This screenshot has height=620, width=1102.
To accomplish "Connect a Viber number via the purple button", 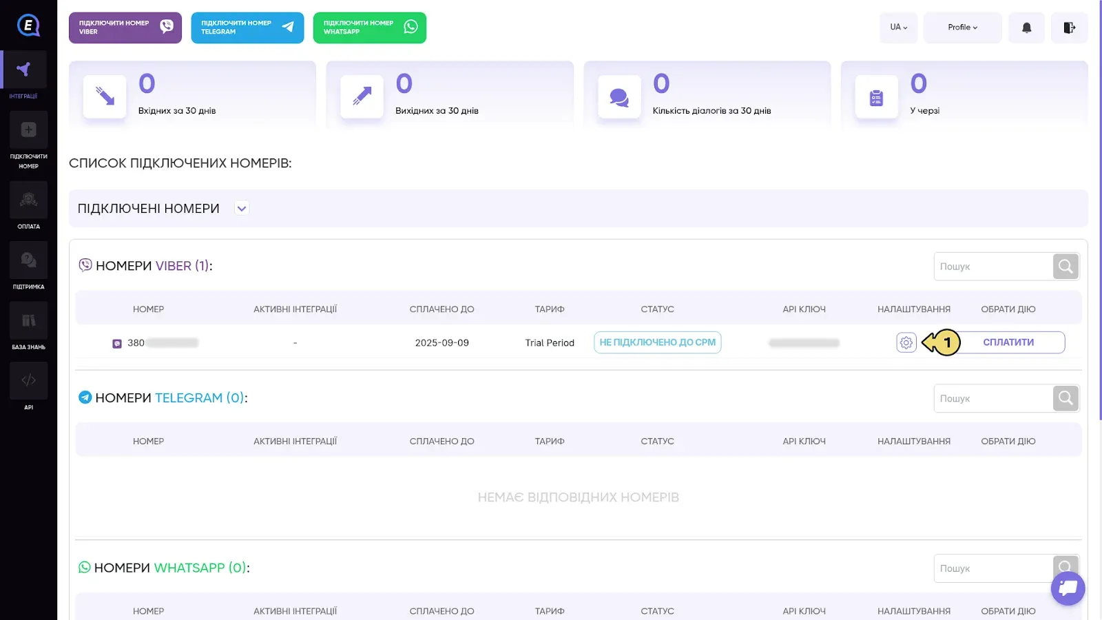I will pos(125,28).
